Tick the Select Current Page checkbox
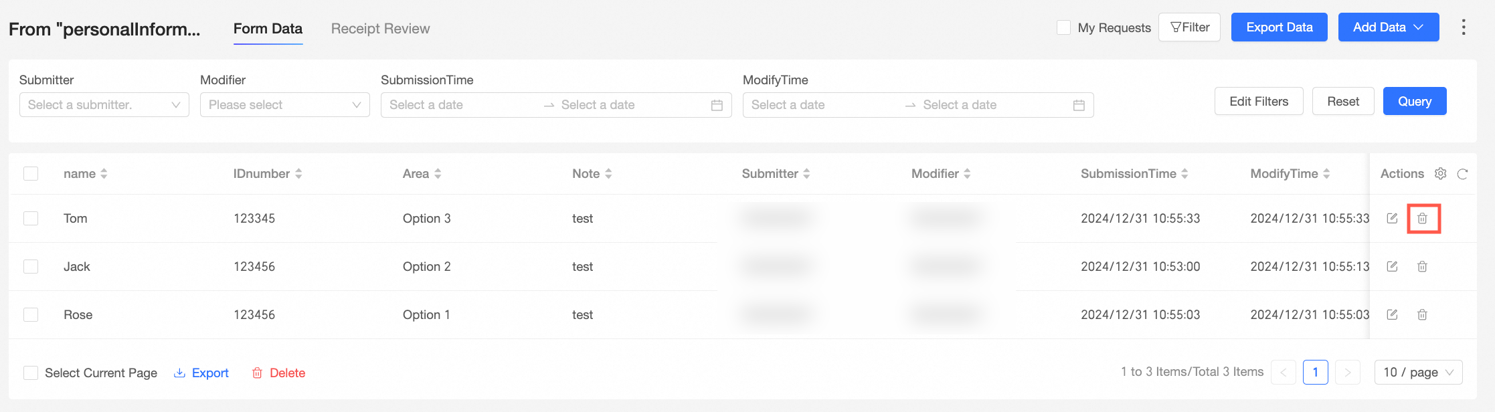The image size is (1495, 412). 31,373
